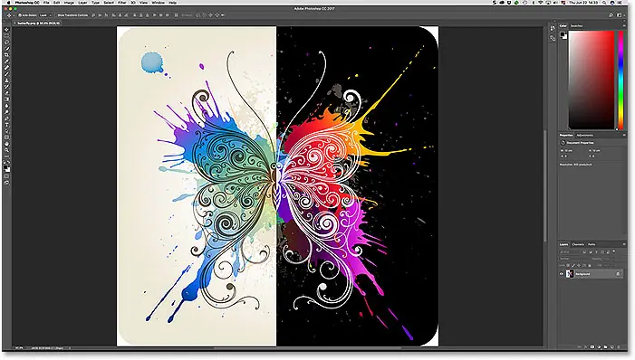The image size is (635, 360).
Task: Select the Rectangular Marquee tool
Action: tap(6, 35)
